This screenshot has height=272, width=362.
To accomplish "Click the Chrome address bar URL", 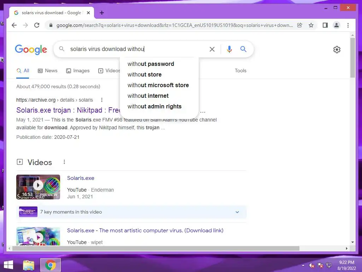I will (x=175, y=25).
